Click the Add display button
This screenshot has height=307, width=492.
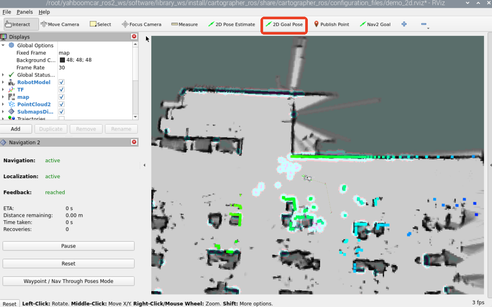pos(16,129)
